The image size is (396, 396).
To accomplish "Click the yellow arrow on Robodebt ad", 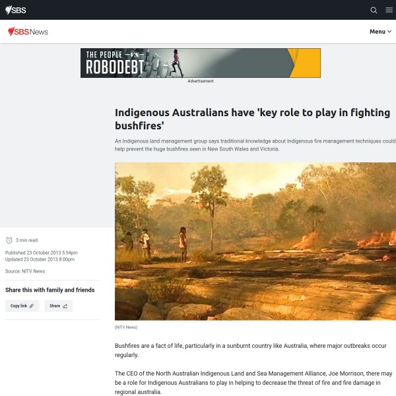I will pyautogui.click(x=304, y=63).
